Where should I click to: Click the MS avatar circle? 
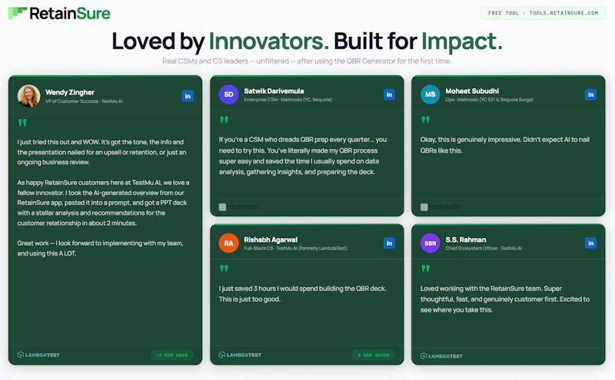click(430, 94)
